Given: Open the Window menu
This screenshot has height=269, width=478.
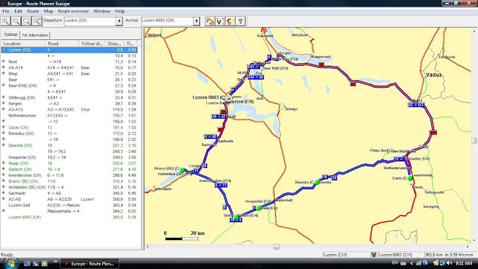Looking at the screenshot, I should point(102,11).
